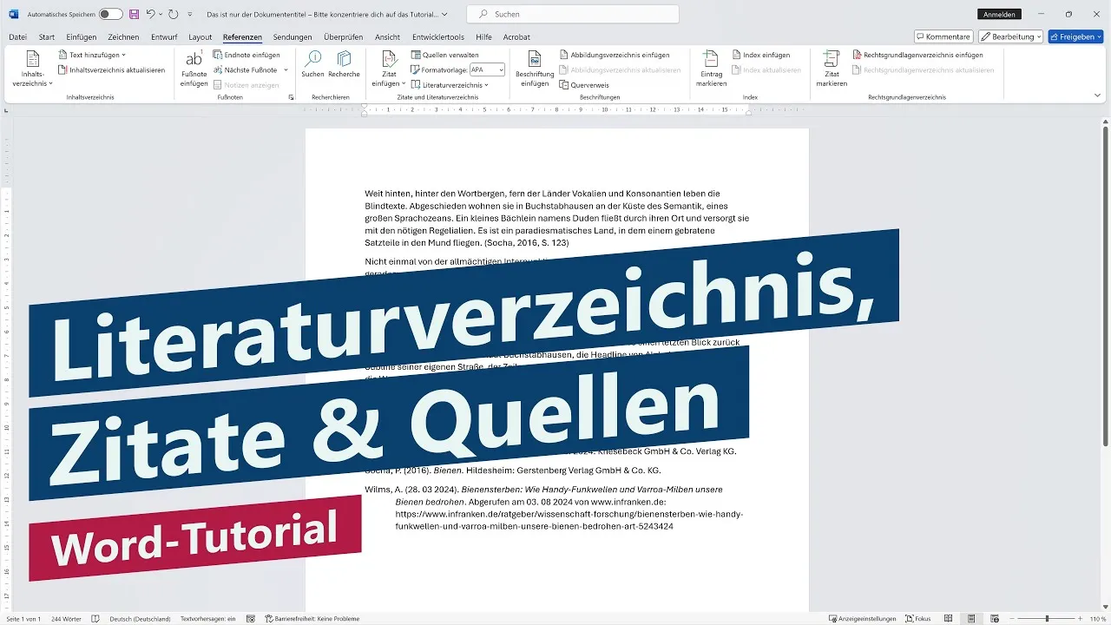Viewport: 1111px width, 625px height.
Task: Switch to the Referenzen ribbon tab
Action: [x=242, y=36]
